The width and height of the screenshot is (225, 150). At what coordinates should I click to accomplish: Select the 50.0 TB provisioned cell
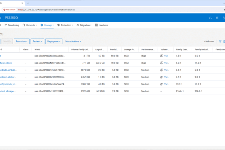[x=115, y=56]
